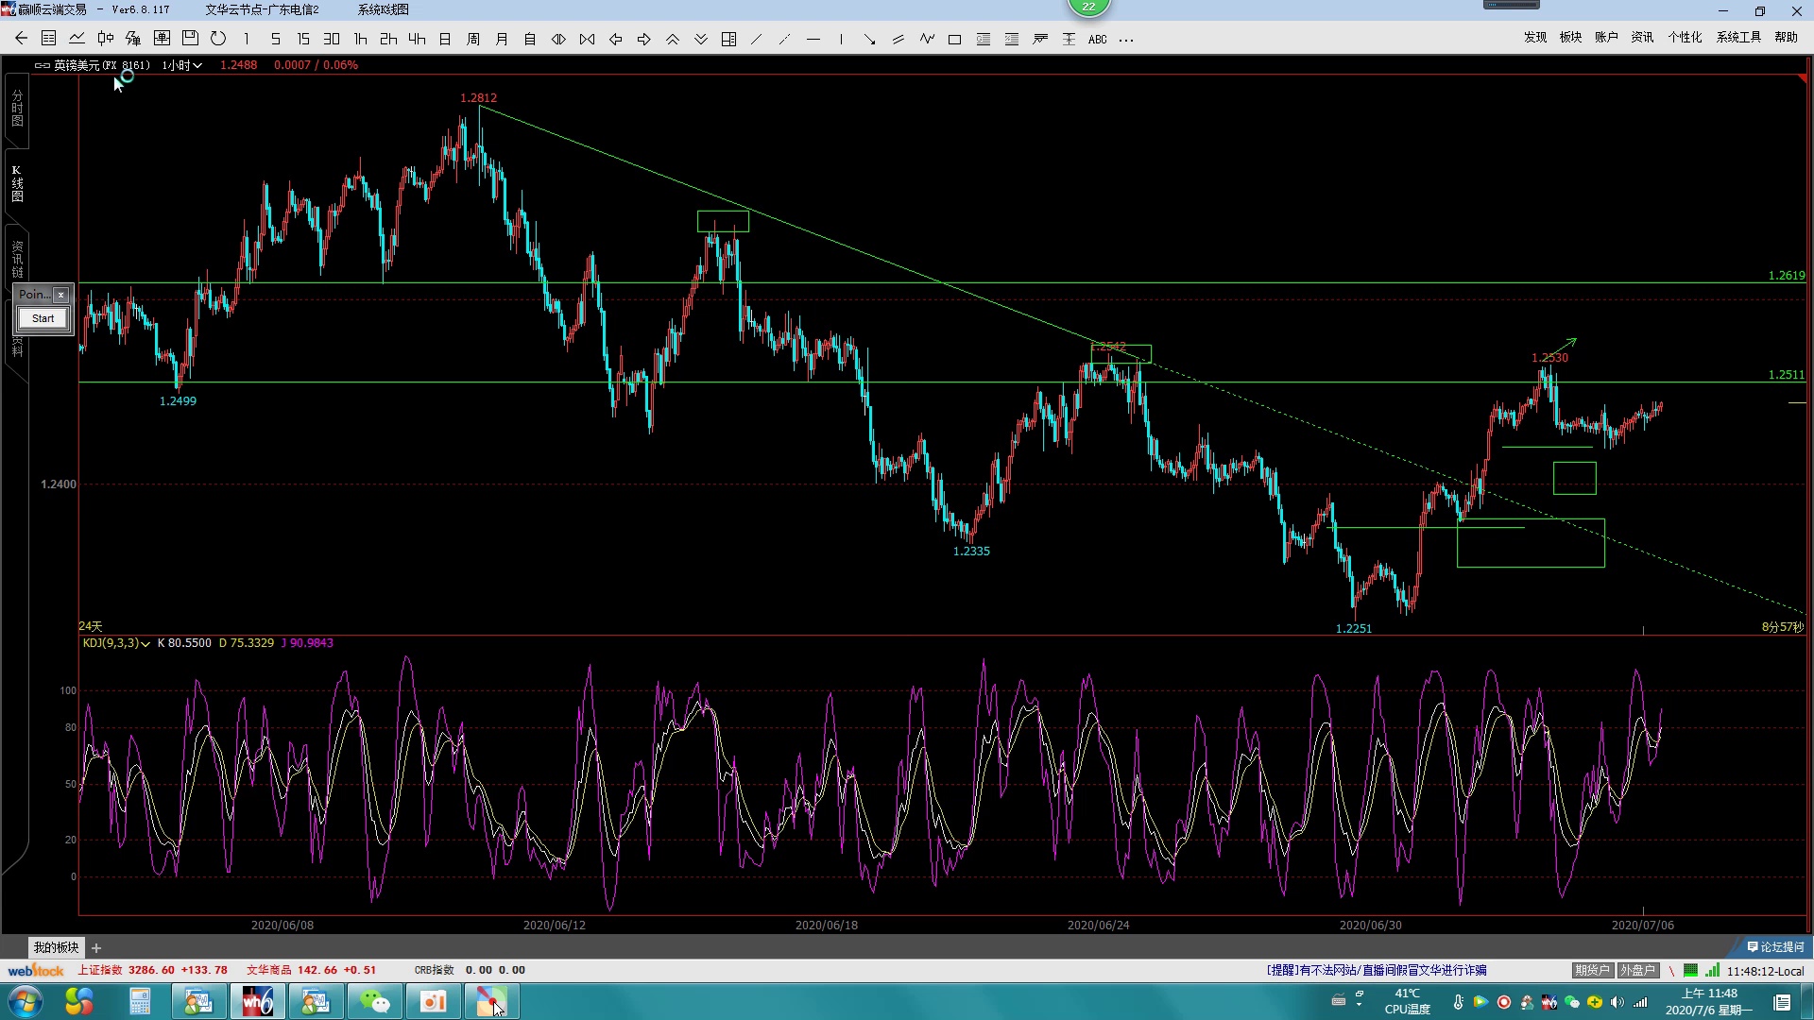The image size is (1814, 1020).
Task: Add a new tab with plus button
Action: click(x=96, y=947)
